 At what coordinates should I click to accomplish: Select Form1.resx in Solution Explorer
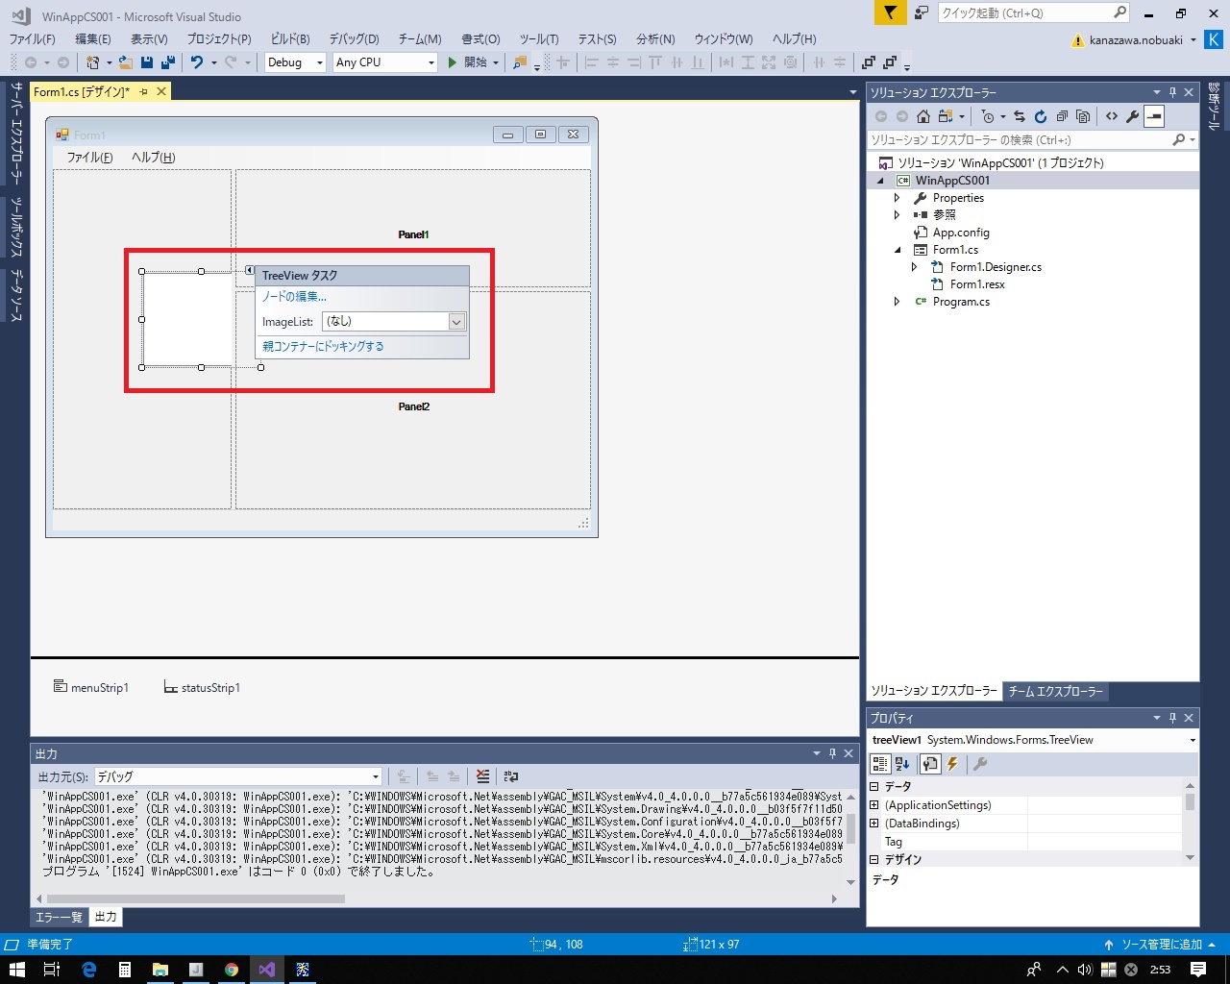pyautogui.click(x=977, y=284)
